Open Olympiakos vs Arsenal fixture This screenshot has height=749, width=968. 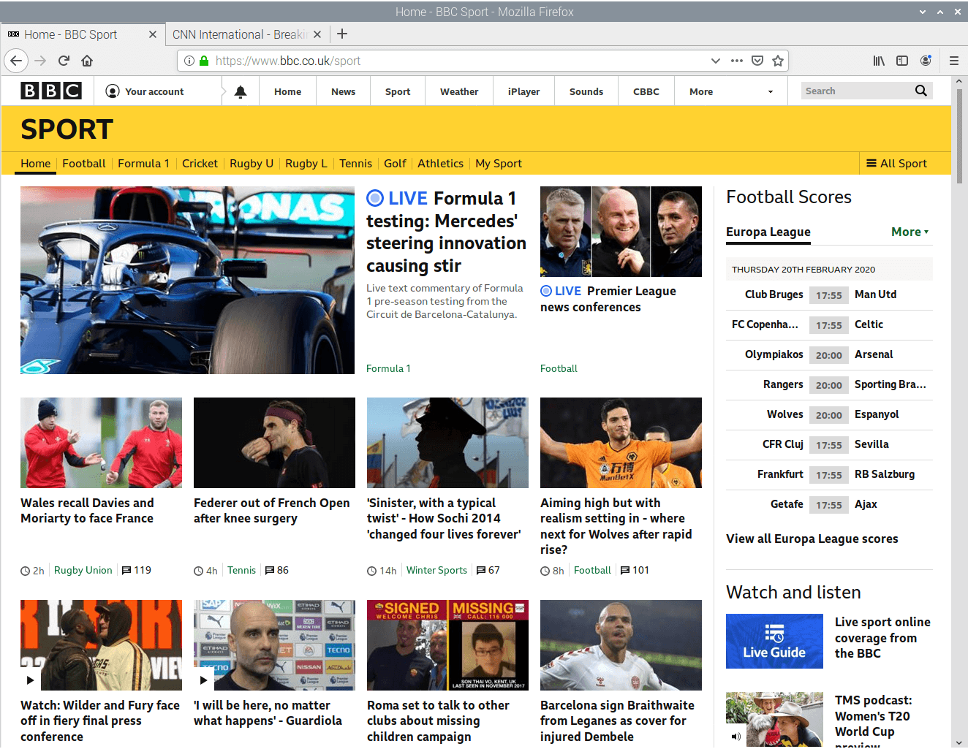point(829,354)
